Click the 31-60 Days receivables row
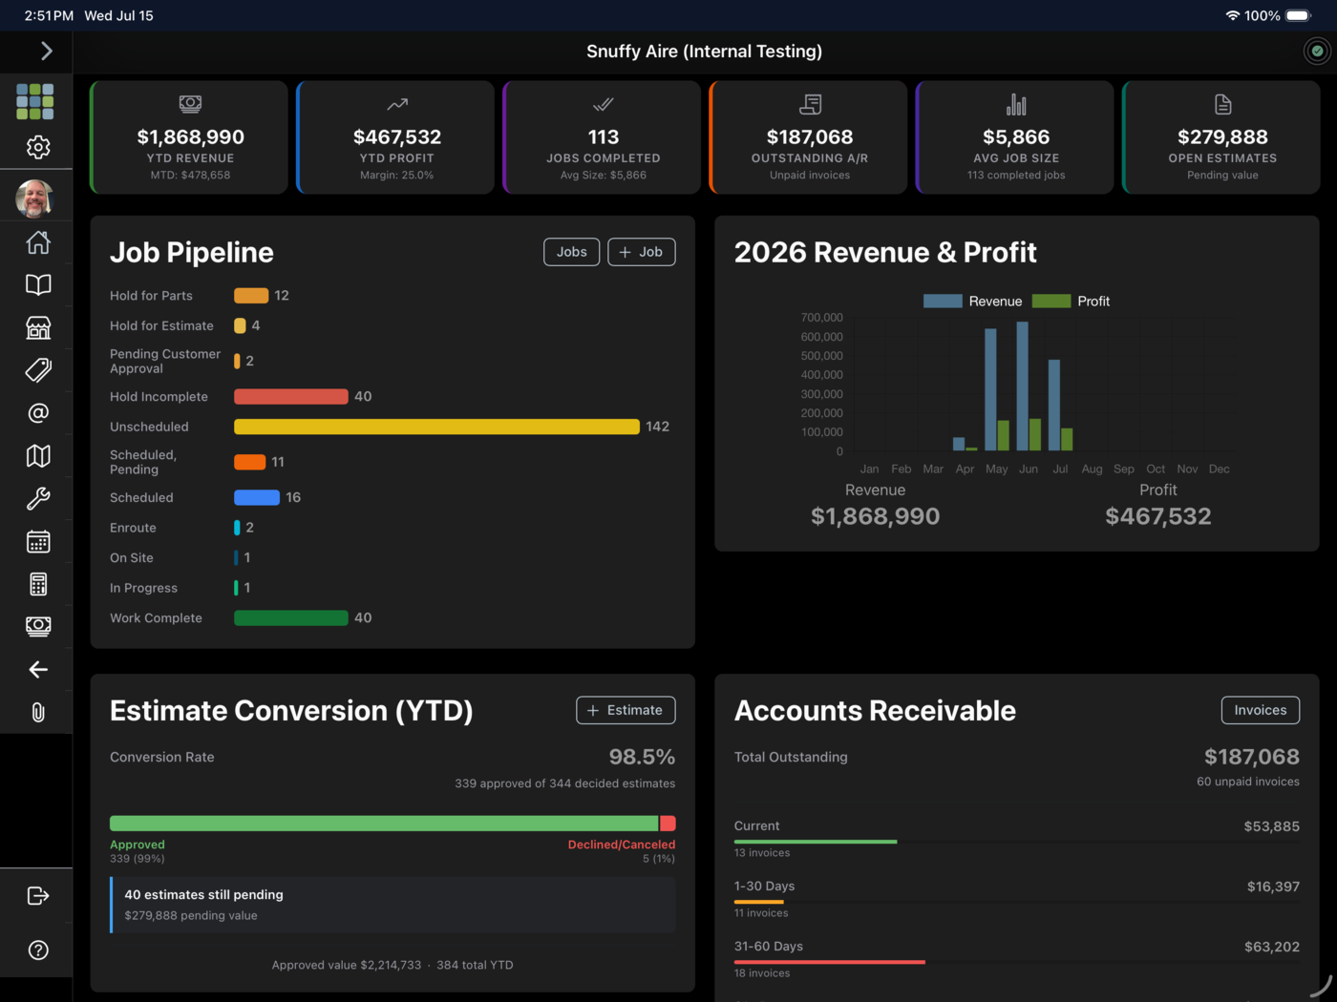 (1016, 958)
